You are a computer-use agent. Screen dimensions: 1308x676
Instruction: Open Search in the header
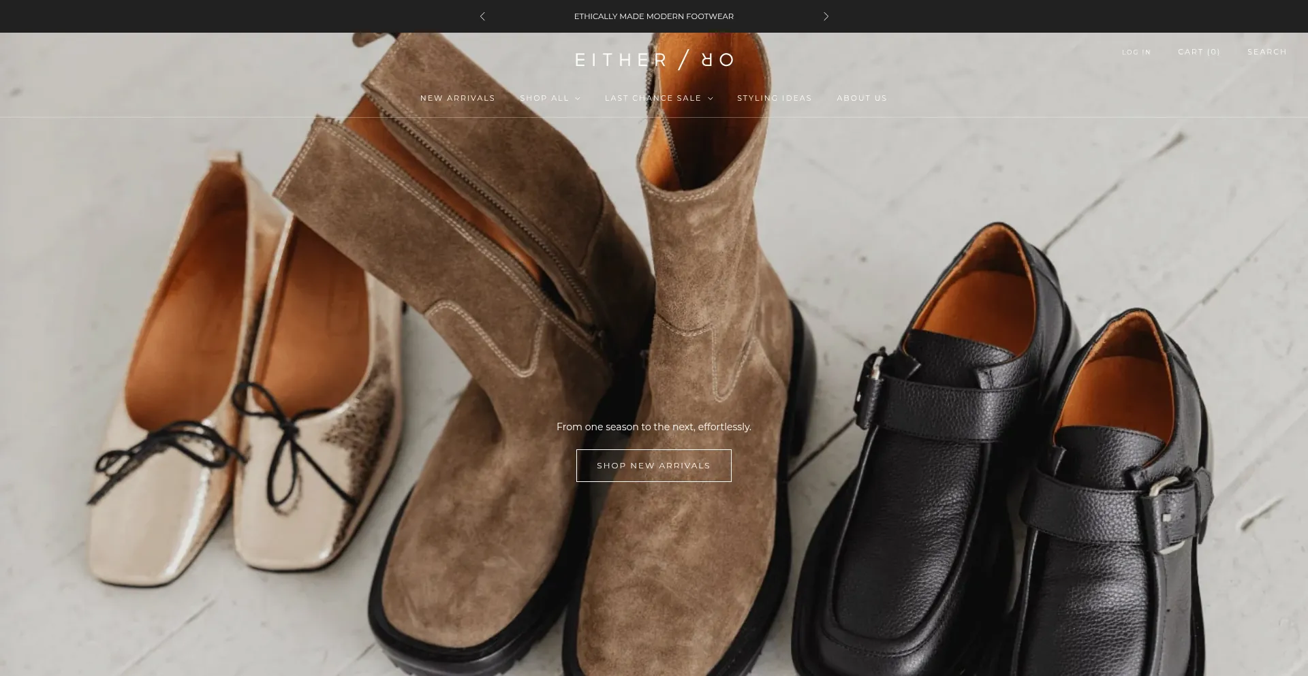click(1266, 52)
